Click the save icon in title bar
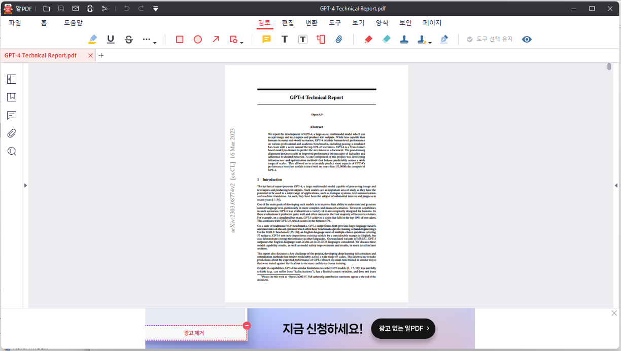 pyautogui.click(x=61, y=9)
